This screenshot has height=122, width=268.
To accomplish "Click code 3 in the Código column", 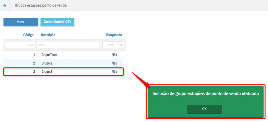I will coord(34,72).
